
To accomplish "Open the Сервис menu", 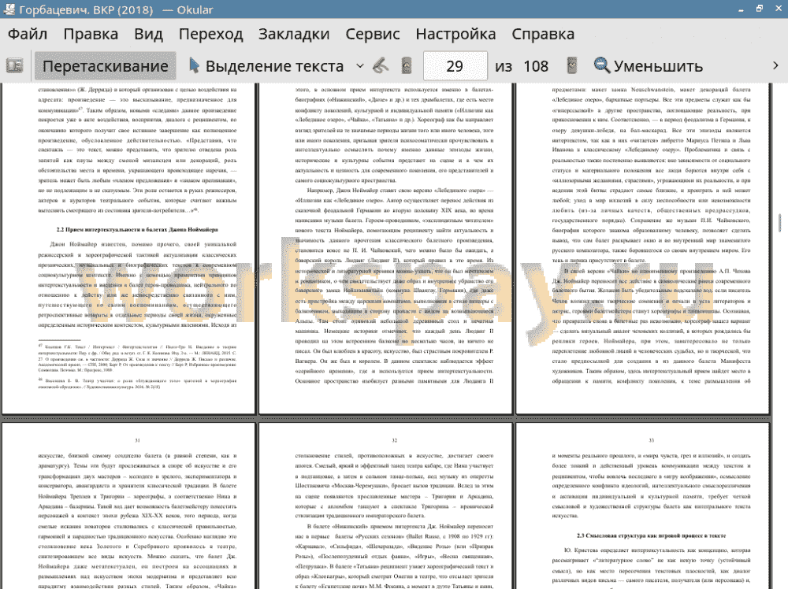I will point(373,34).
